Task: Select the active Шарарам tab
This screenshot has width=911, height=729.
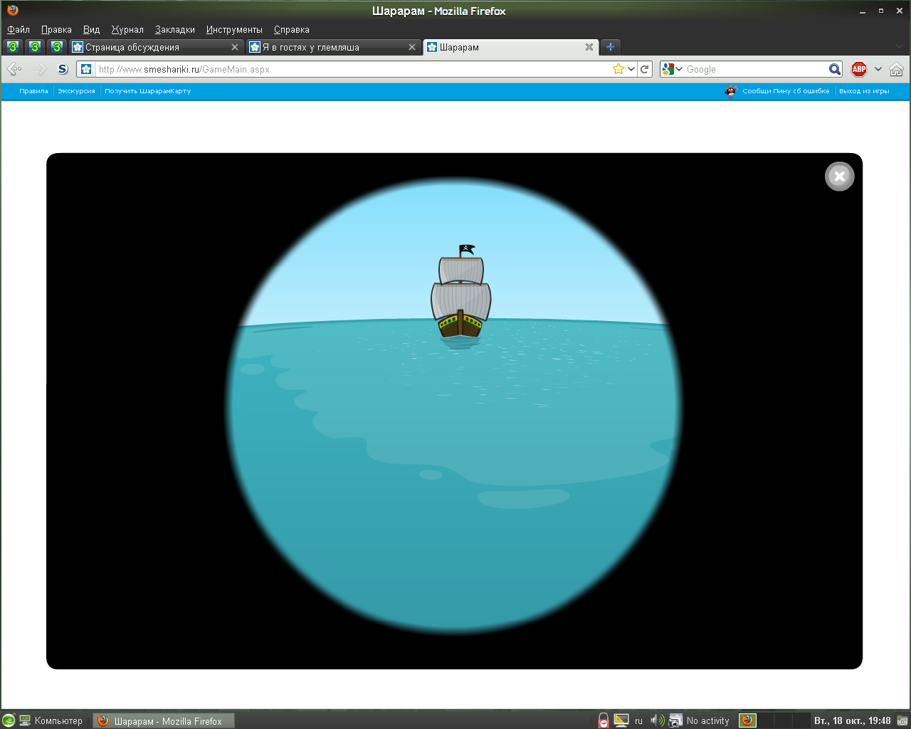Action: [510, 47]
